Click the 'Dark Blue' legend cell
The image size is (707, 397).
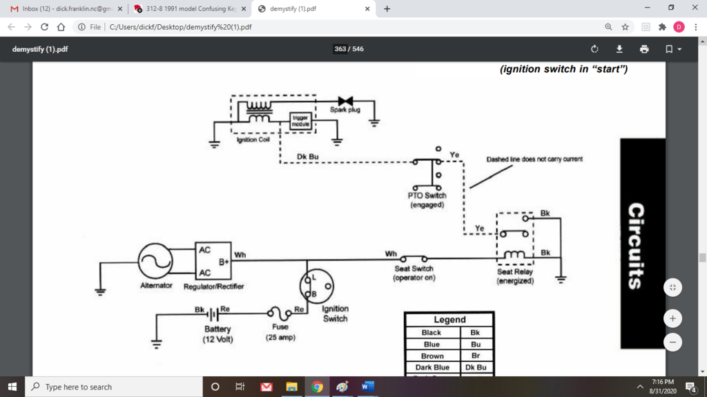coord(432,367)
